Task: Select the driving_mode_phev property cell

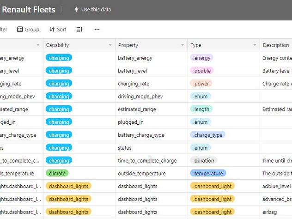Action: pos(152,97)
